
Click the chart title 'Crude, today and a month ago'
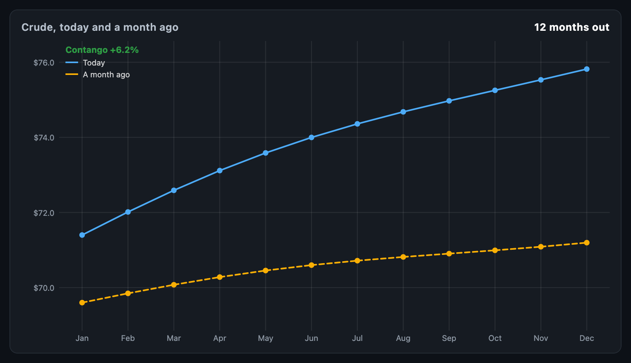100,27
